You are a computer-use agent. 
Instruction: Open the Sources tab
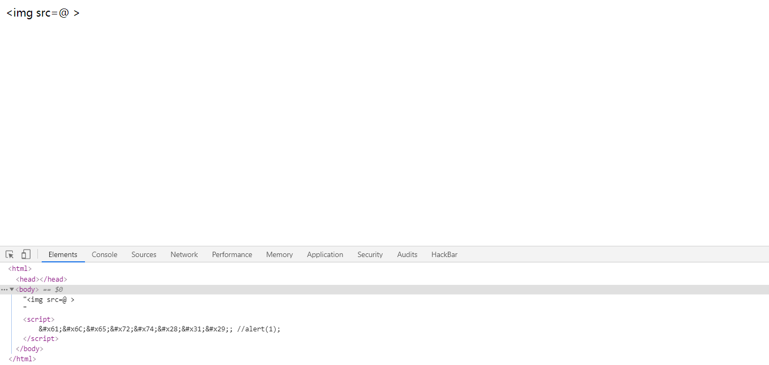tap(144, 254)
